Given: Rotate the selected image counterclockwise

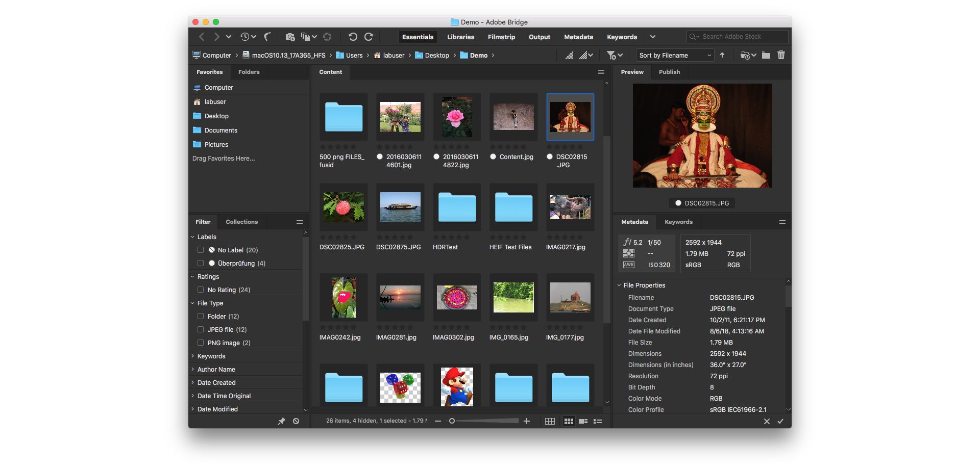Looking at the screenshot, I should point(353,37).
